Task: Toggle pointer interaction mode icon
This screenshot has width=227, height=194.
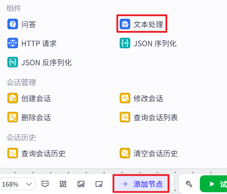Action: [x=99, y=184]
